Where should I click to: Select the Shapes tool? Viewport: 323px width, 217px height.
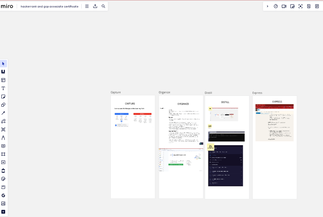(3, 105)
